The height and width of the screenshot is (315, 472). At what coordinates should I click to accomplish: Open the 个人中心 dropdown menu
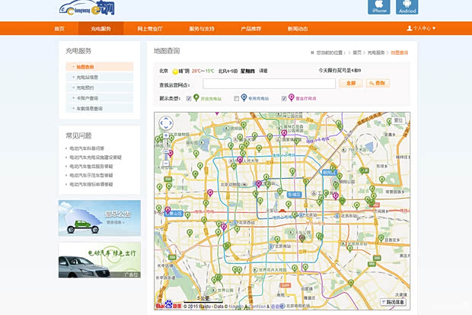point(421,28)
